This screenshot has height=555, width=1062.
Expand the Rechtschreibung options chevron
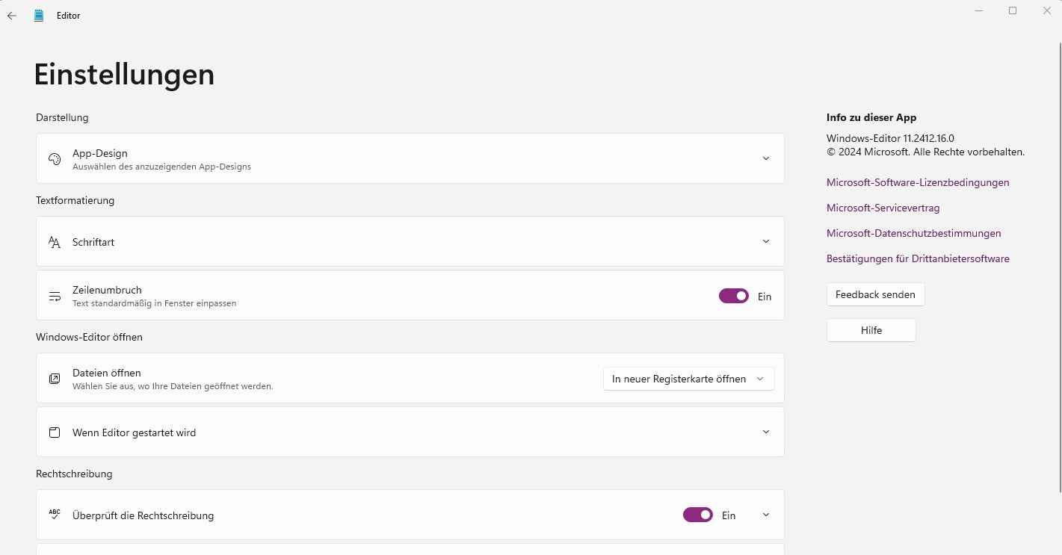pyautogui.click(x=765, y=515)
